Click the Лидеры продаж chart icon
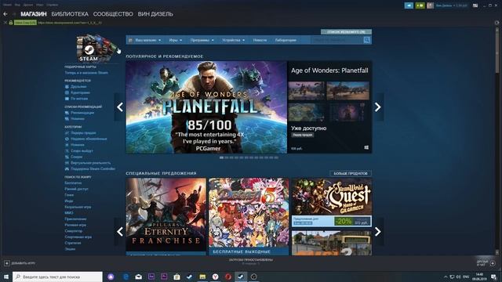The height and width of the screenshot is (282, 502). tap(67, 132)
